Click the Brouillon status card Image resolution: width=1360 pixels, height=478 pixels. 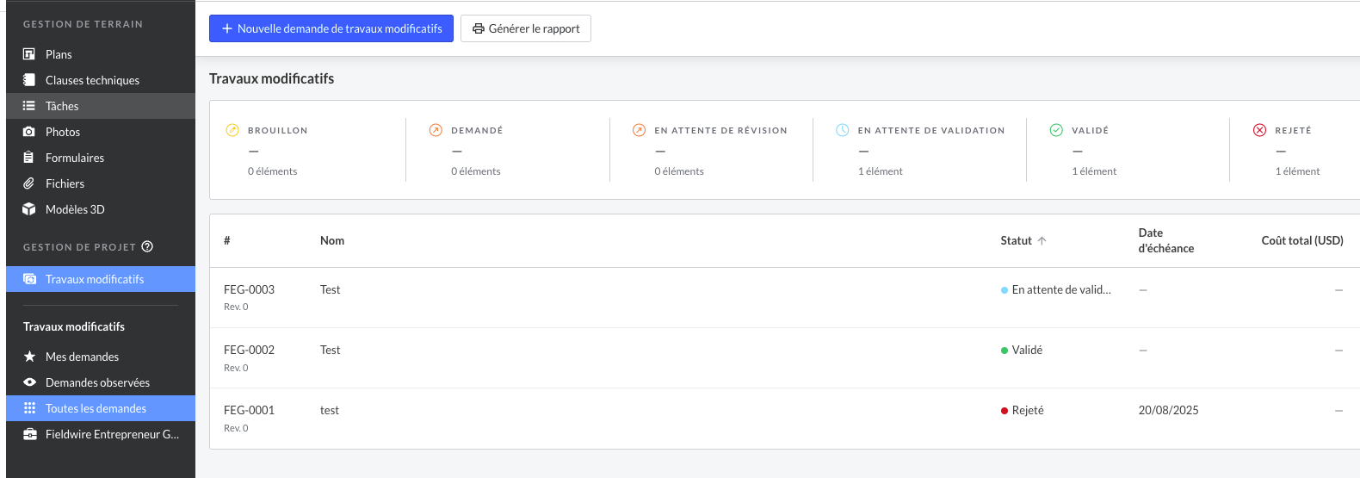(307, 150)
